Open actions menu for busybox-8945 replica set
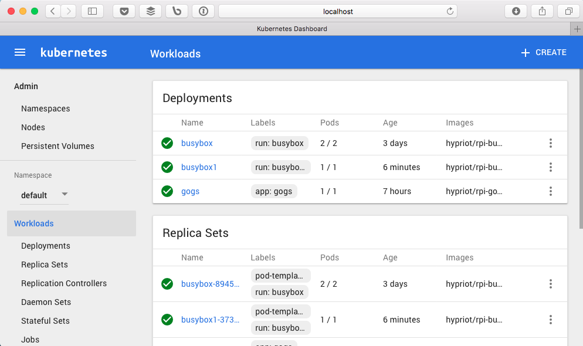The height and width of the screenshot is (346, 583). (551, 284)
